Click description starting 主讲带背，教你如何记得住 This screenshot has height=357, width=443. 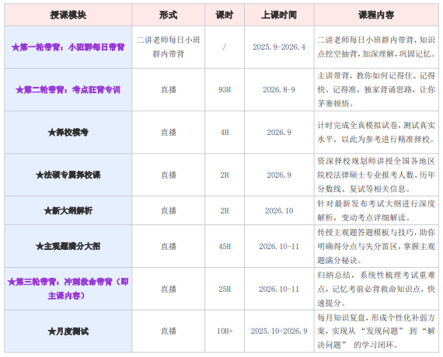pyautogui.click(x=376, y=89)
